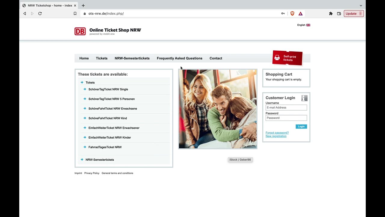Select SchönerTagTicket NRW 5 Personen
385x217 pixels.
(x=112, y=99)
